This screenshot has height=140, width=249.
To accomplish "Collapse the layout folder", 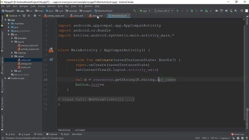I will coord(12,42).
